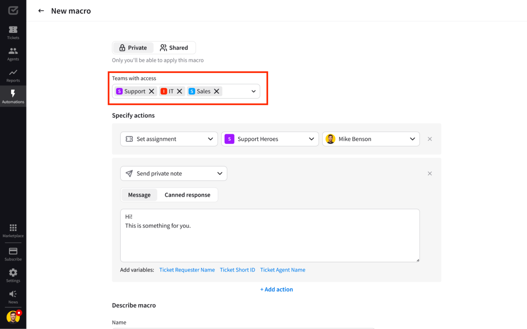Click the Name field label
Screen dimensions: 527x329
tap(119, 323)
